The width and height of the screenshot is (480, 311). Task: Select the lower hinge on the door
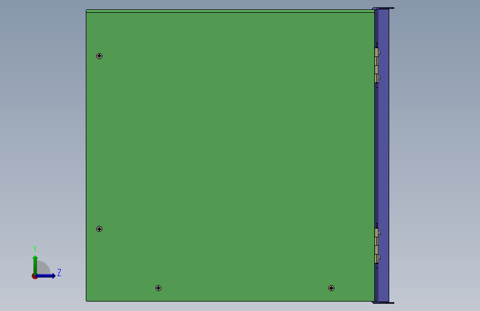click(377, 246)
